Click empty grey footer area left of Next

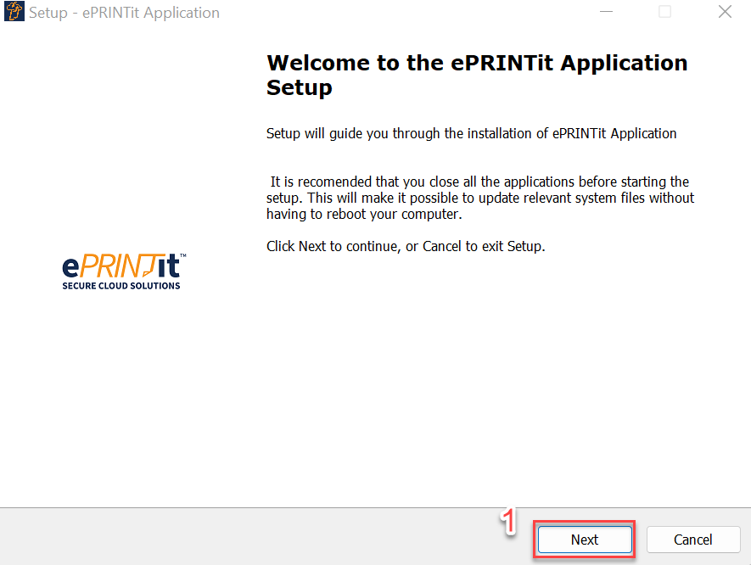coord(255,539)
